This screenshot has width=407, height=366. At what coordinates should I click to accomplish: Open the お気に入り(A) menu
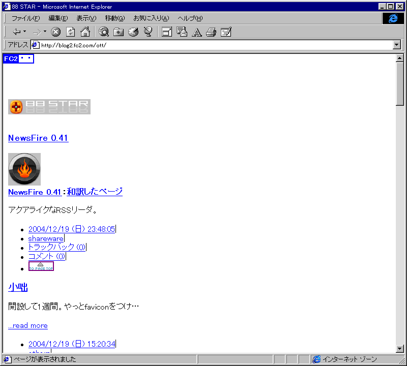point(151,18)
